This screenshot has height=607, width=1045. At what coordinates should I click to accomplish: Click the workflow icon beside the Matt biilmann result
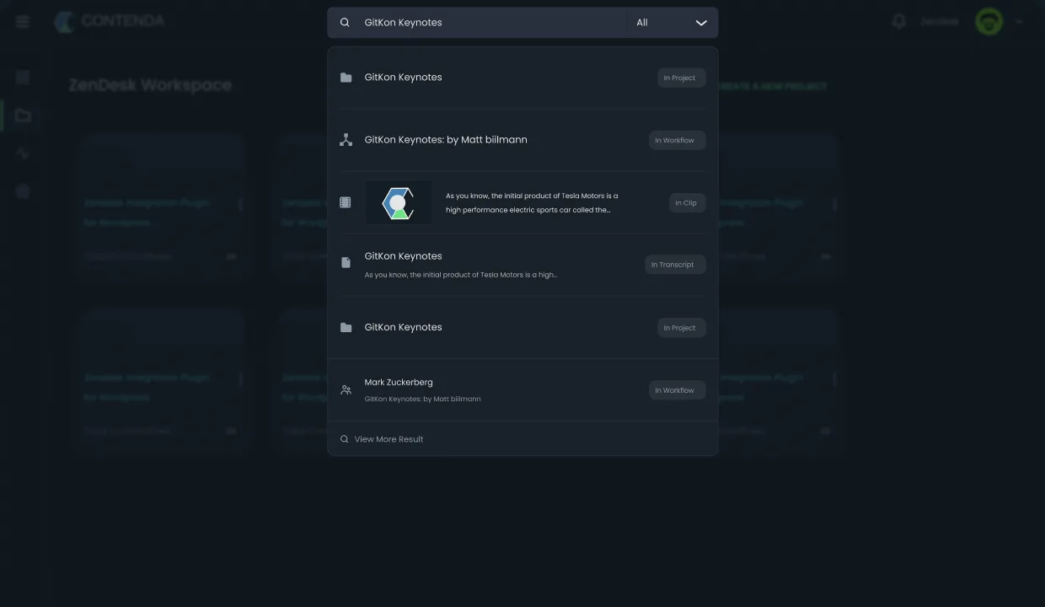(346, 140)
